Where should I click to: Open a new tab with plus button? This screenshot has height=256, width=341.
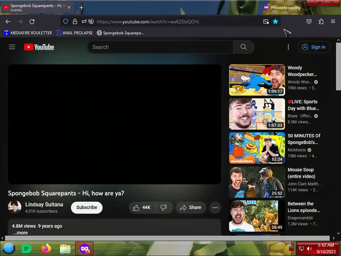tap(81, 8)
